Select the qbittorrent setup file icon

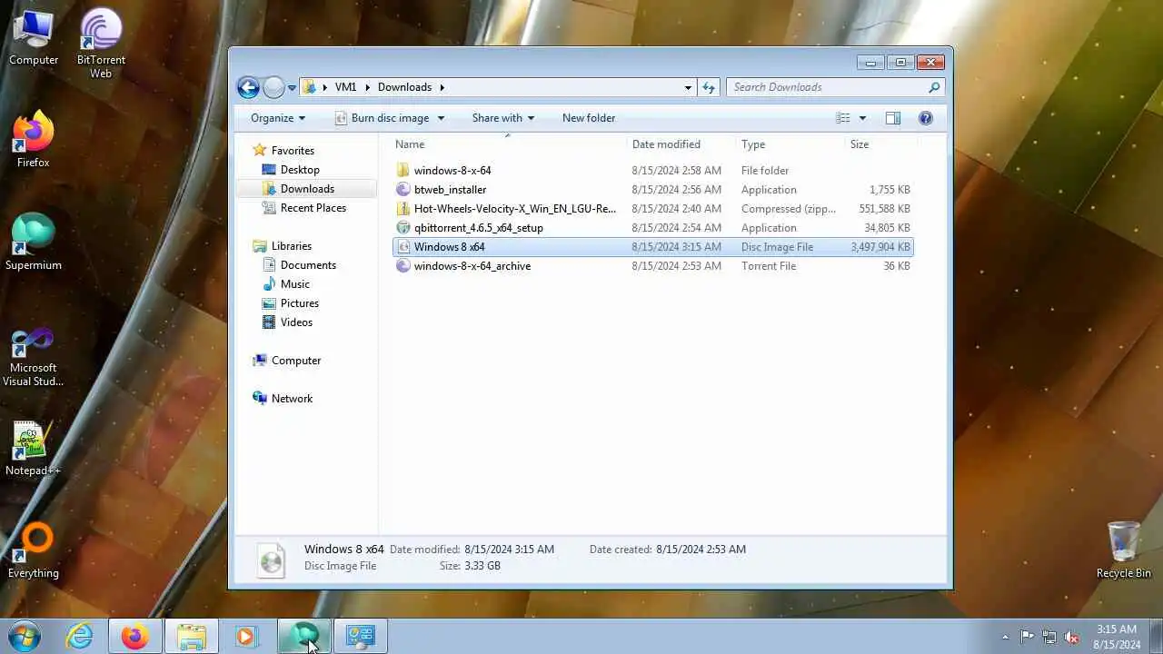404,228
